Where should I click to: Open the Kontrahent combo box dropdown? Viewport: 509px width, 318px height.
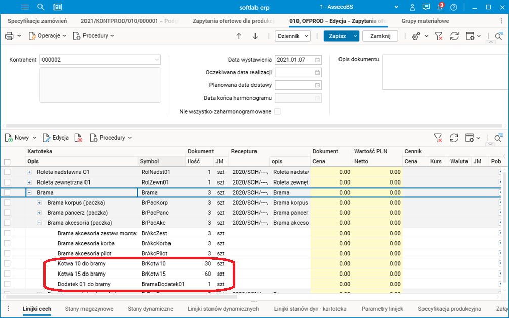[x=157, y=60]
